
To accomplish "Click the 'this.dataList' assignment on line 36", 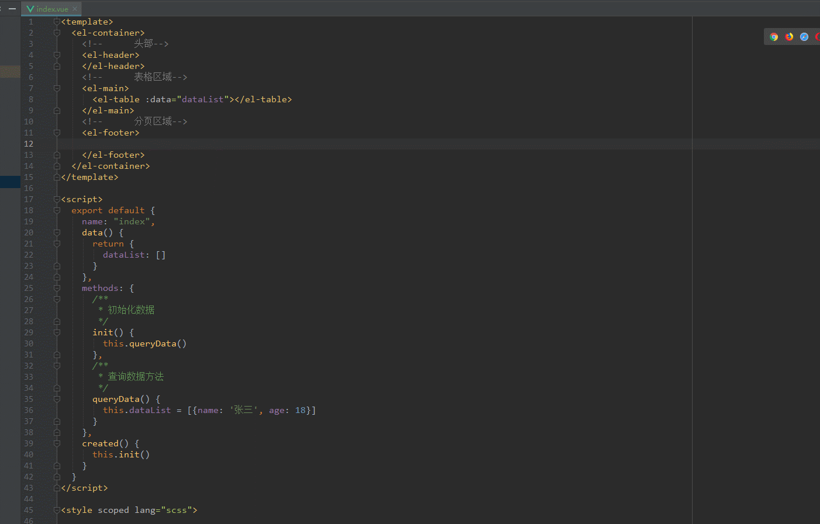I will [x=137, y=410].
